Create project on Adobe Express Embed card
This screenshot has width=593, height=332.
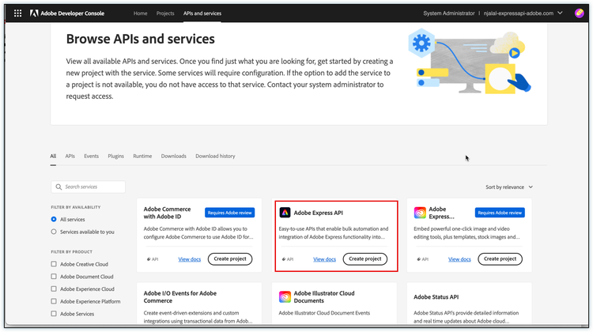click(500, 259)
